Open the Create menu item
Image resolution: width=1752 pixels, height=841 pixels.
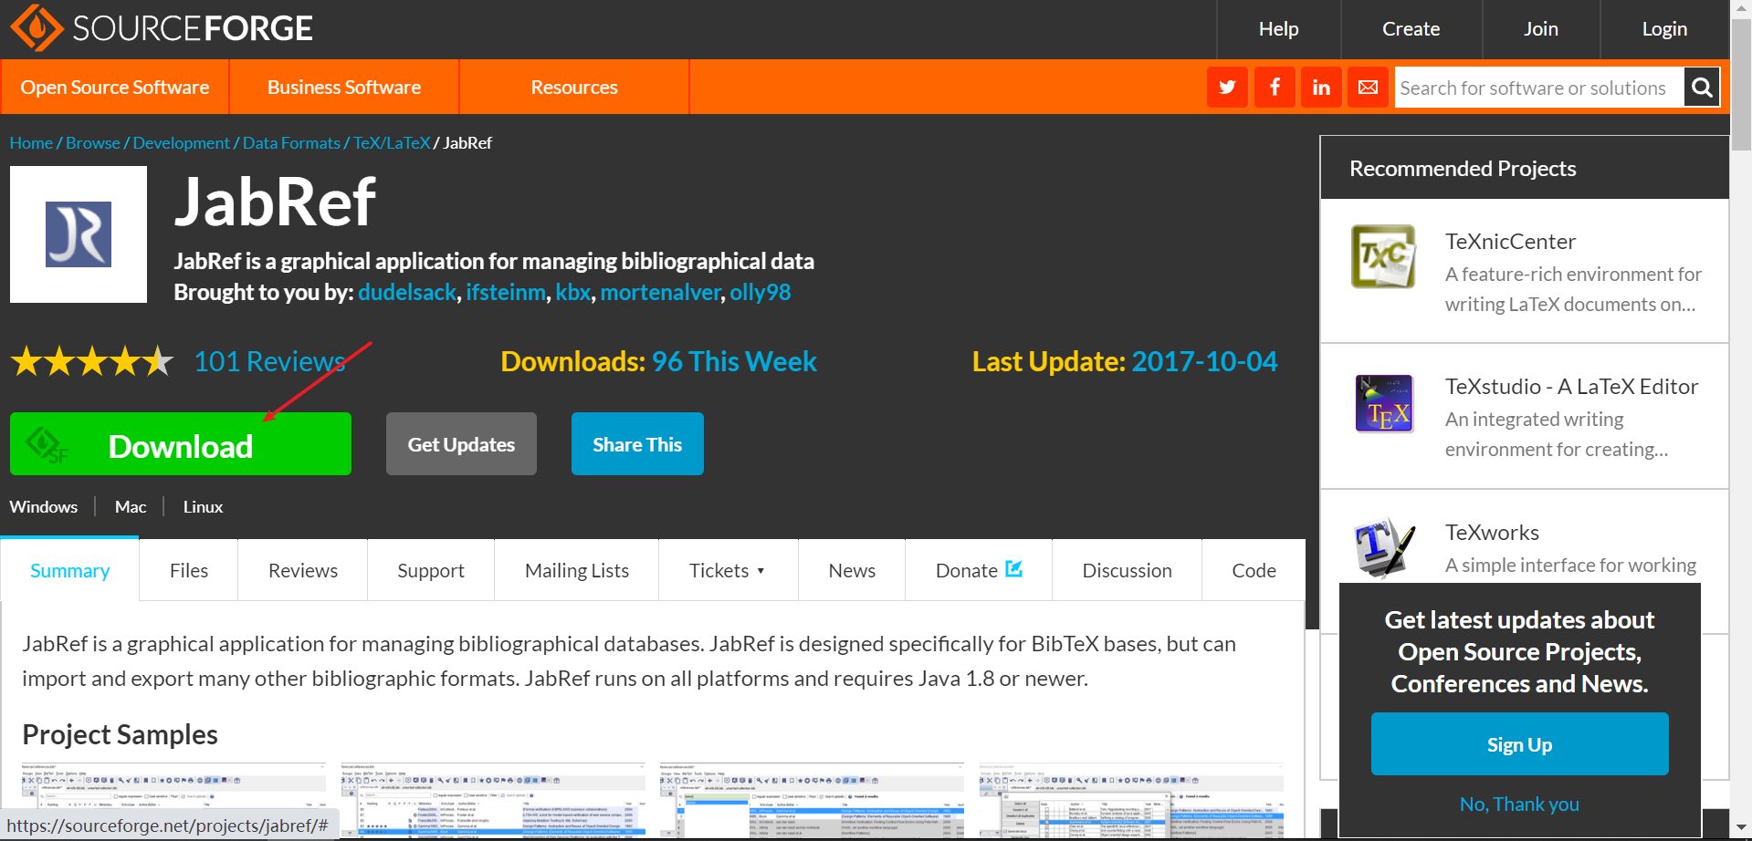(1411, 29)
